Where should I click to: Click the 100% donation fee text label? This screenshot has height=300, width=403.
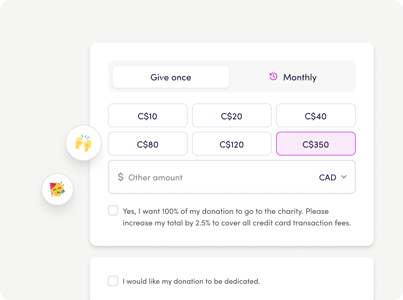click(x=236, y=217)
